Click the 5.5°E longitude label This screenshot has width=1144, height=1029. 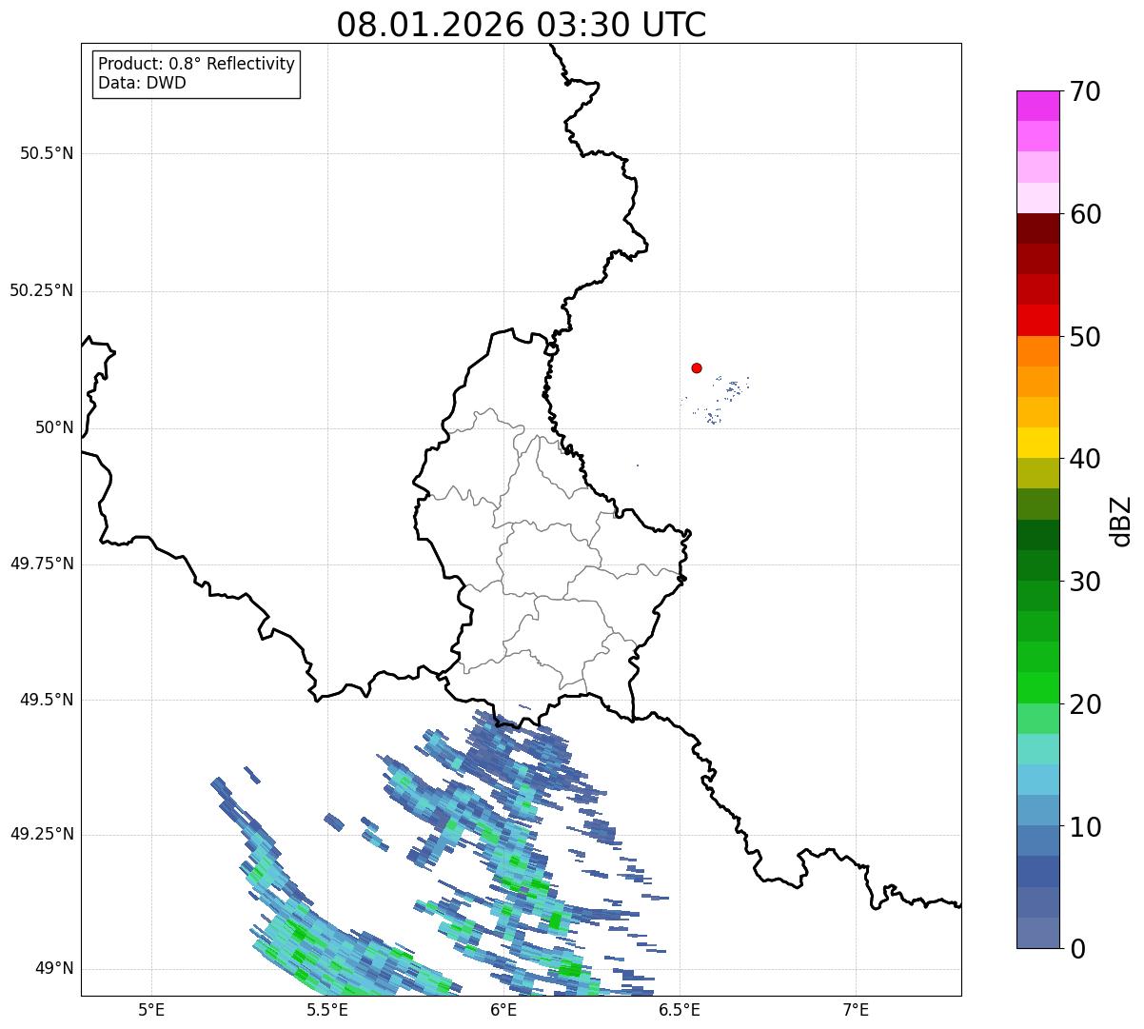(x=327, y=1009)
